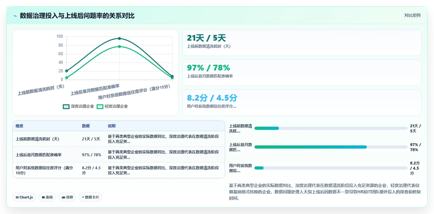
Task: Click the sparkle icon in 数据卡片 tag
Action: [83, 197]
